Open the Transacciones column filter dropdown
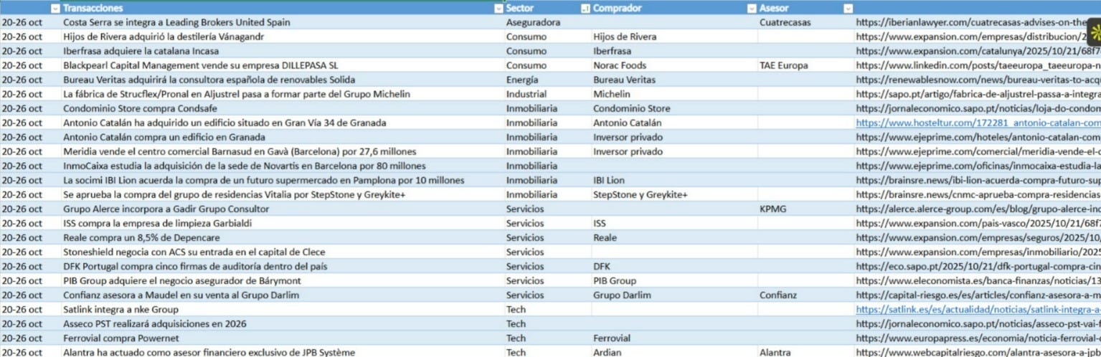 (499, 8)
